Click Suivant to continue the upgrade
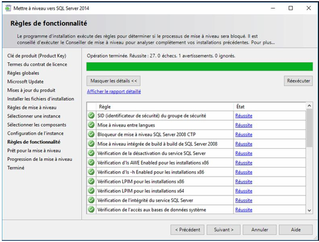 [x=224, y=230]
